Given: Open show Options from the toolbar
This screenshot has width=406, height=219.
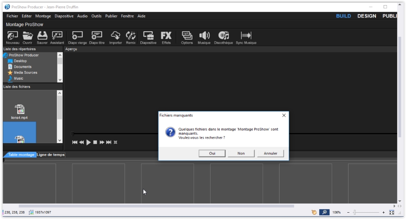Looking at the screenshot, I should click(187, 38).
